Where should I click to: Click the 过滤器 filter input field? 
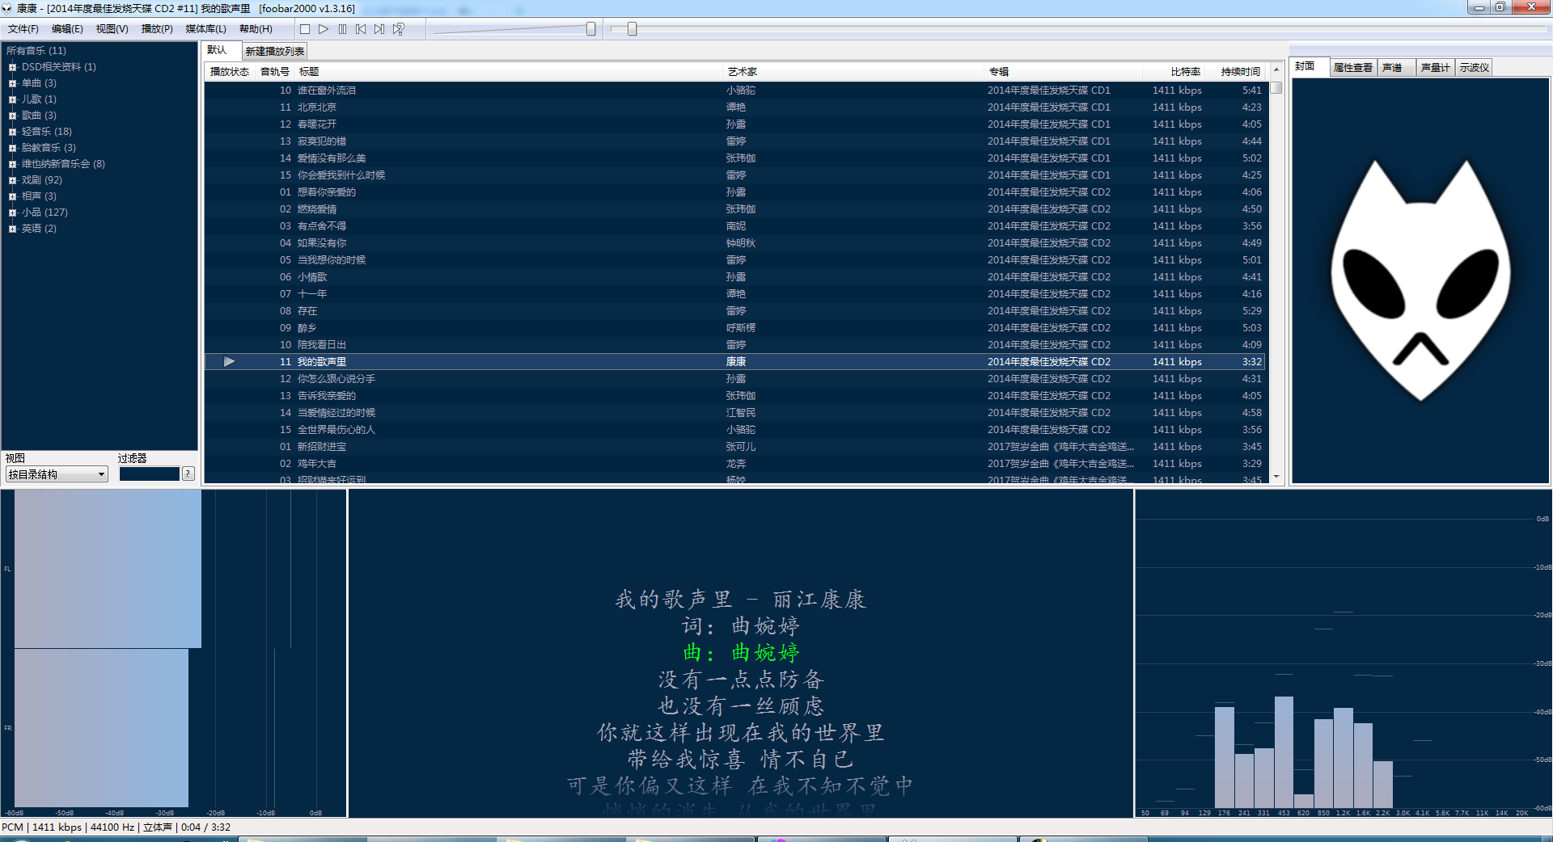150,474
